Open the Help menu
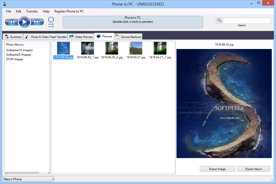 click(x=46, y=11)
